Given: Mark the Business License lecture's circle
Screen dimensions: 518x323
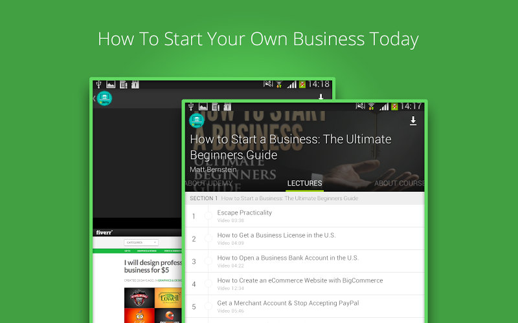Looking at the screenshot, I should coord(208,238).
